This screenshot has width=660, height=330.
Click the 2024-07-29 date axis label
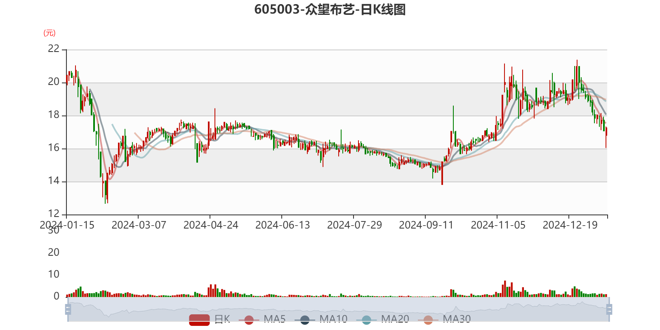coord(354,225)
